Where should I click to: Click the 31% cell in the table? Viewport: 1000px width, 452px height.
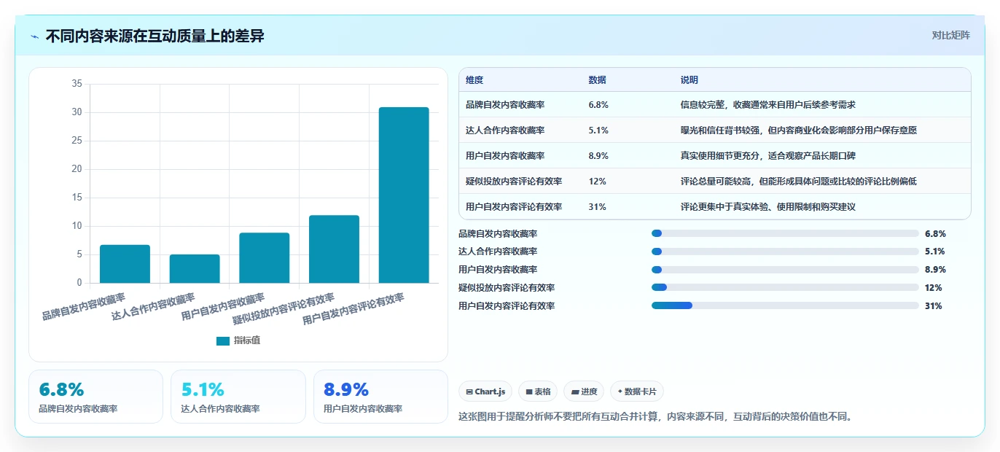coord(597,207)
